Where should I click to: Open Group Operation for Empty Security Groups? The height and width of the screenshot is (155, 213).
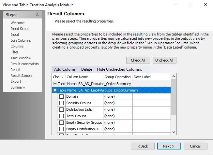point(118,122)
